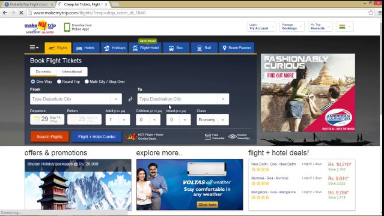This screenshot has height=216, width=384.
Task: Click the browser back arrow
Action: (x=5, y=13)
